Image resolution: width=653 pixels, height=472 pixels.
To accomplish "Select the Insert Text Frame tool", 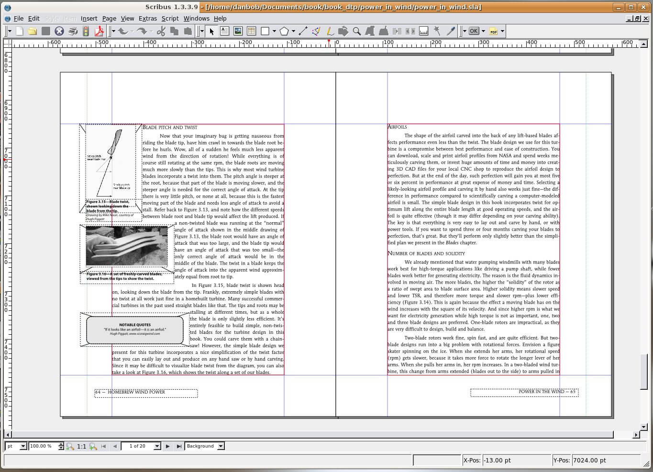I will (x=225, y=31).
